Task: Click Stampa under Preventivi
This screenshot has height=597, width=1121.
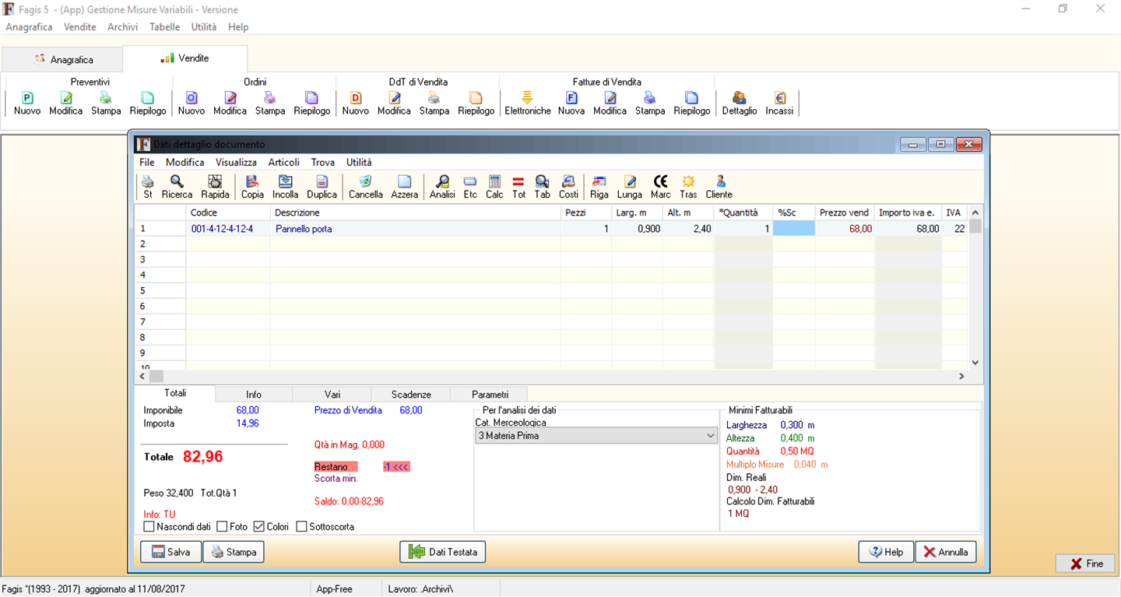Action: [106, 104]
